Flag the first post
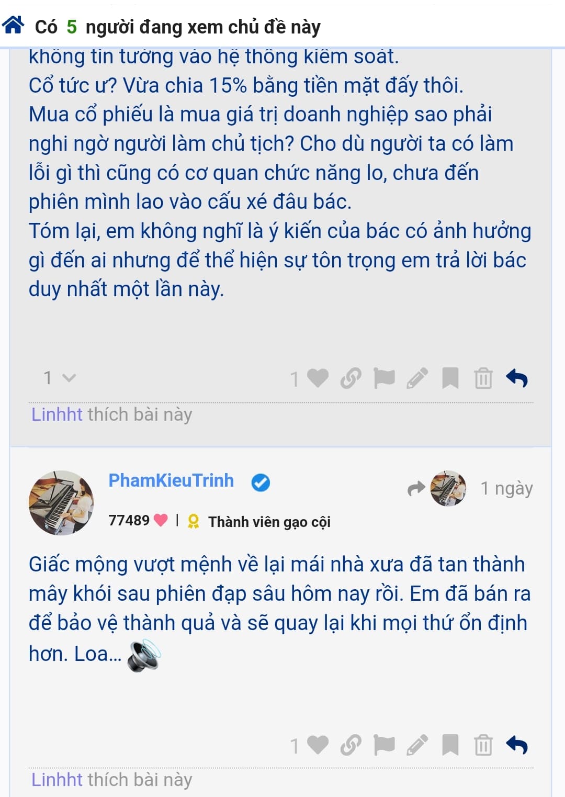The width and height of the screenshot is (565, 797). [384, 378]
